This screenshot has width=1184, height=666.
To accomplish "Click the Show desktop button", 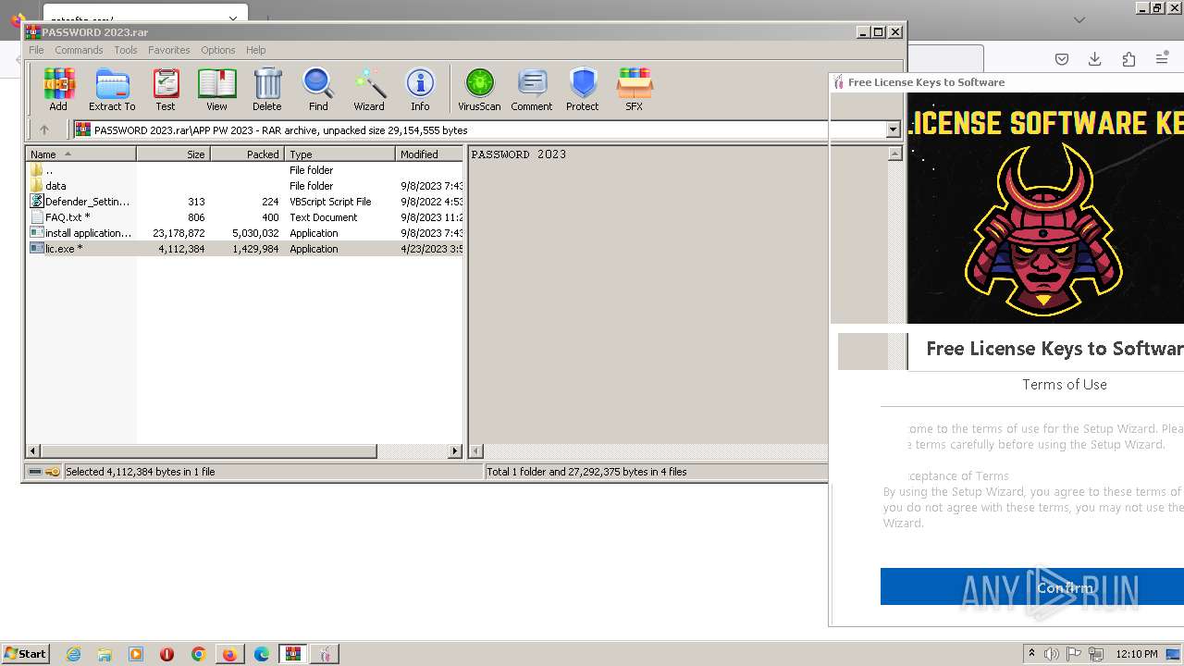I will [1174, 654].
